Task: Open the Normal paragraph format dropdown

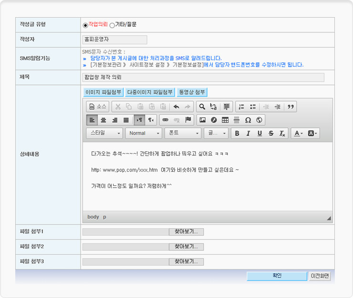Action: pyautogui.click(x=144, y=133)
